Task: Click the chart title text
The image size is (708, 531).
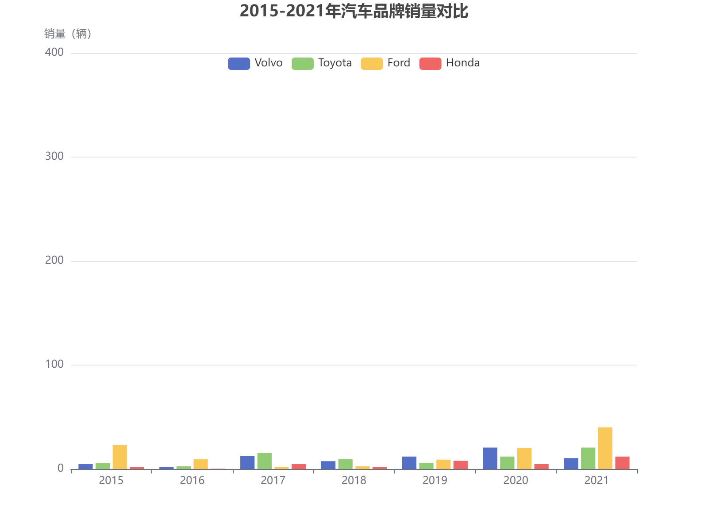Action: (354, 12)
